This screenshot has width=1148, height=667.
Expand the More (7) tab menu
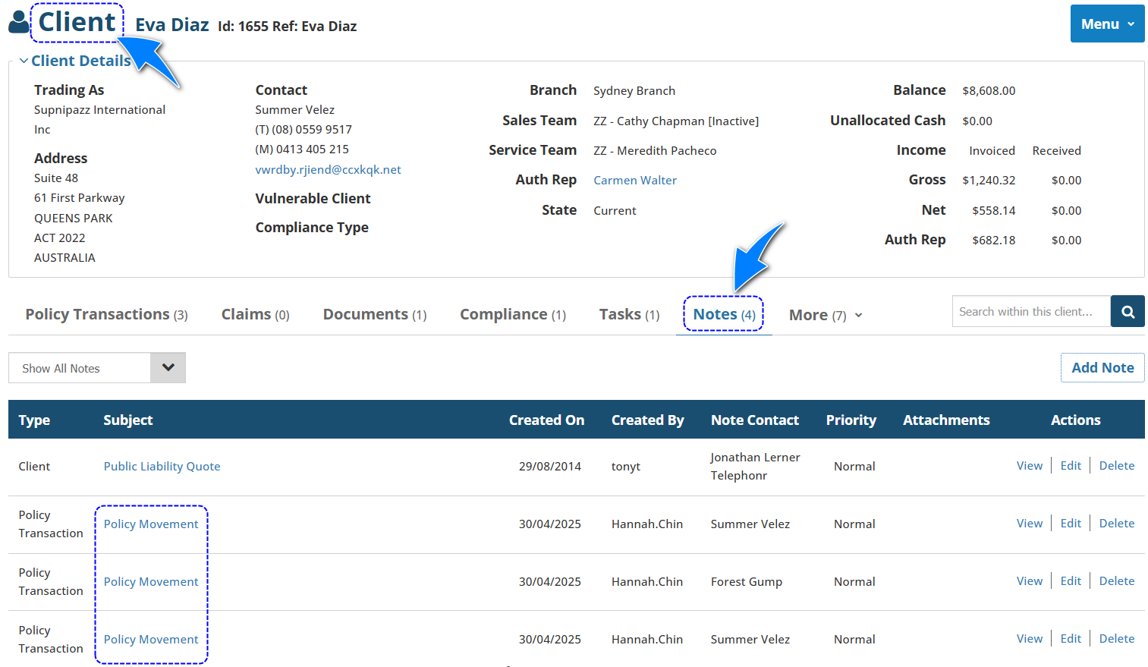point(825,315)
